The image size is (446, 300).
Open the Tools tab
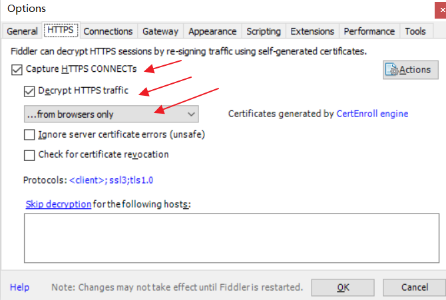(x=415, y=31)
